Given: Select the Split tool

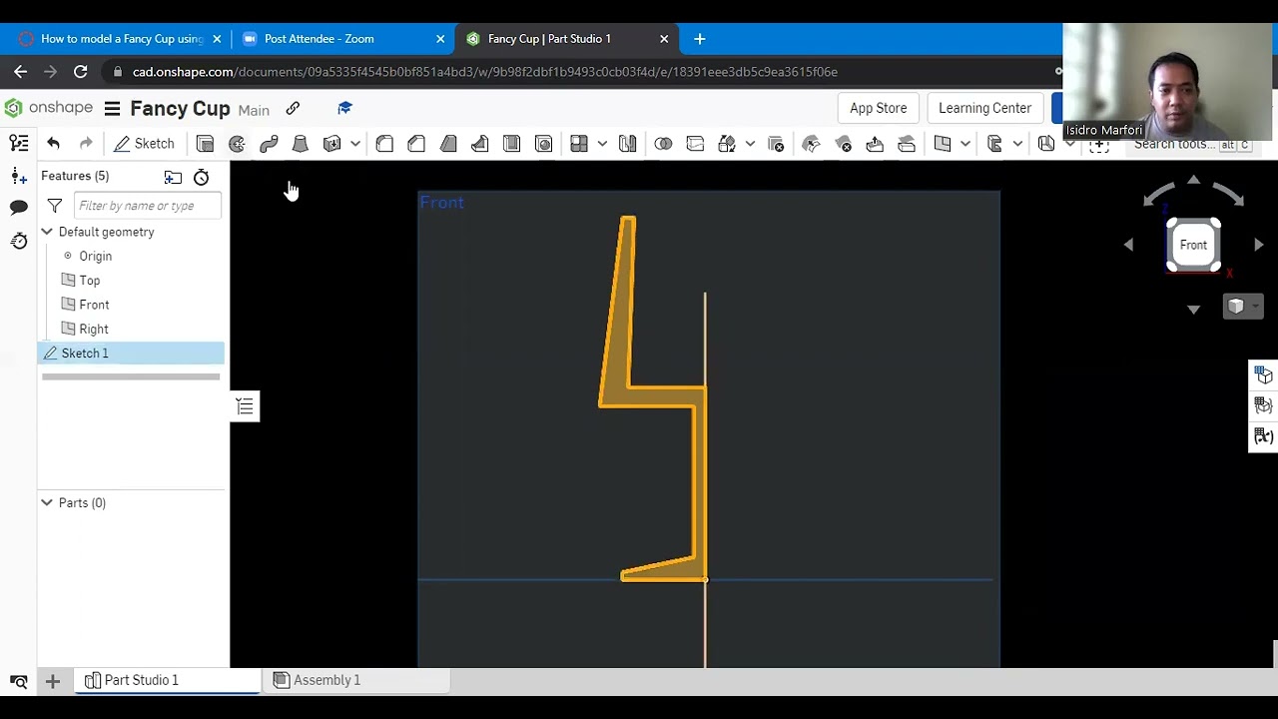Looking at the screenshot, I should (x=695, y=144).
